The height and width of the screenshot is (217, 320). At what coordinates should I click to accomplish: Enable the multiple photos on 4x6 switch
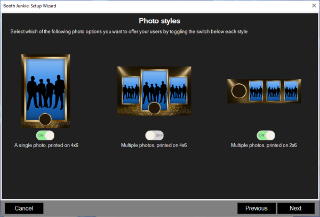tap(154, 135)
